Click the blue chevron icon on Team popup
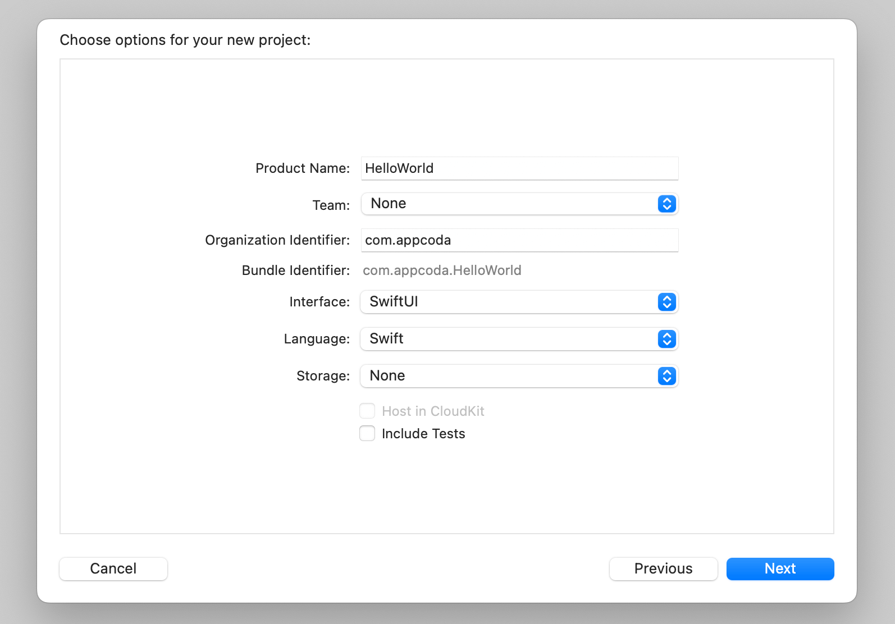 (x=666, y=204)
